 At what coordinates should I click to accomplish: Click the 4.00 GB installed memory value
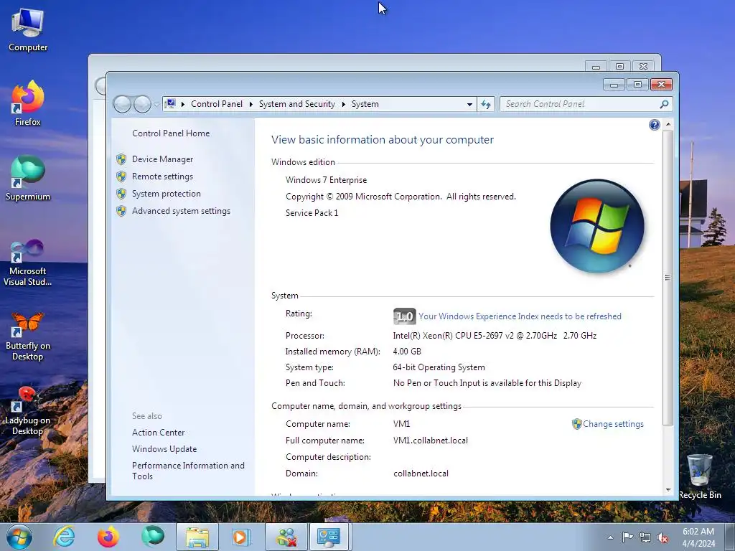click(x=407, y=352)
